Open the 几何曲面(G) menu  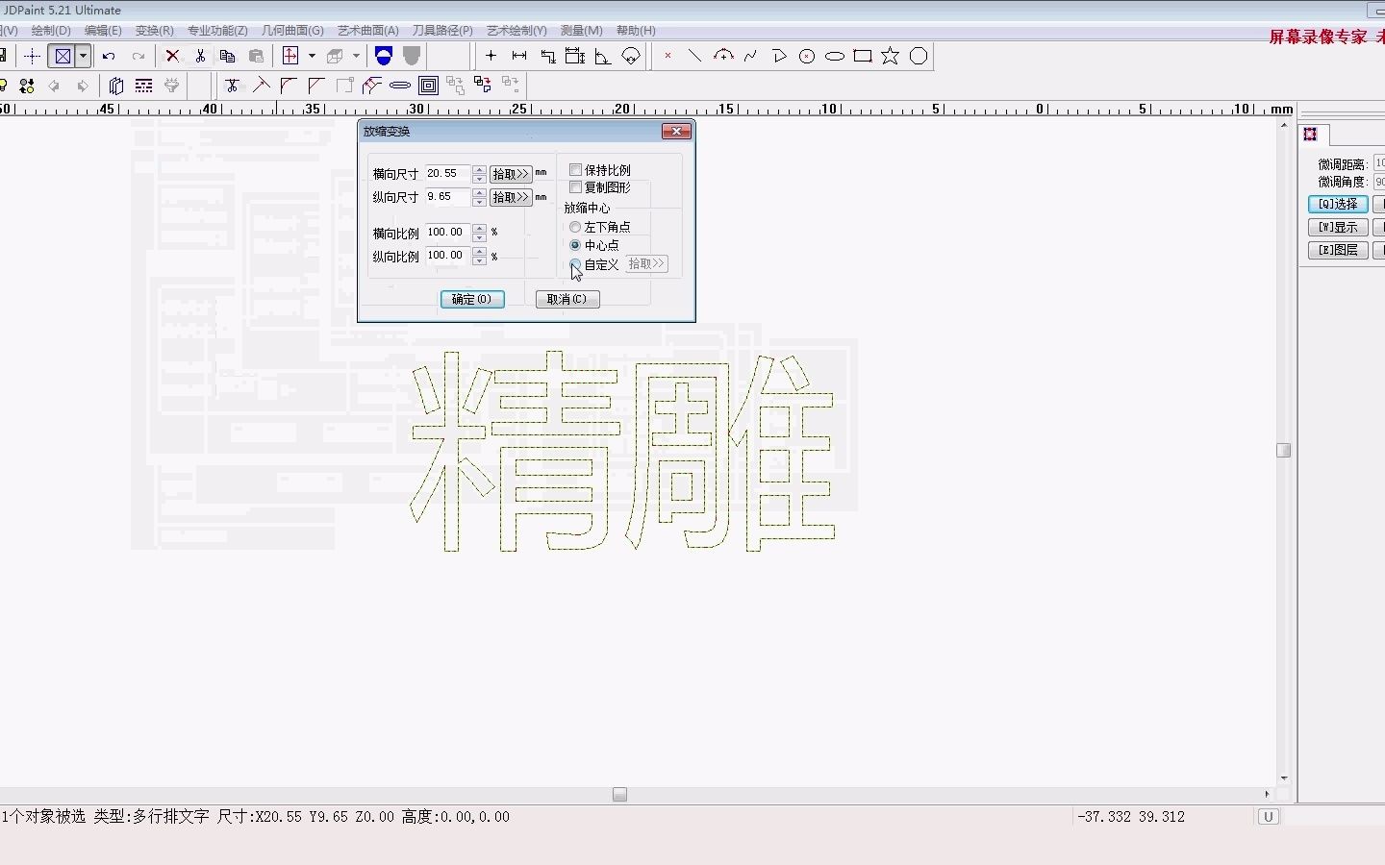(x=292, y=31)
